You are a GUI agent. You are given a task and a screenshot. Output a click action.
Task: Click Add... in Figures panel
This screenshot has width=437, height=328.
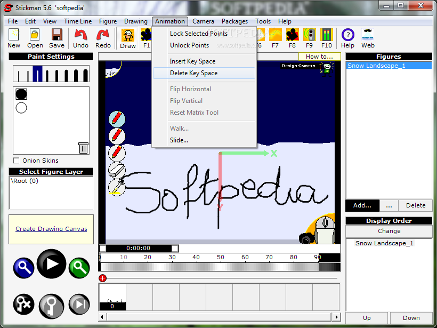point(362,205)
